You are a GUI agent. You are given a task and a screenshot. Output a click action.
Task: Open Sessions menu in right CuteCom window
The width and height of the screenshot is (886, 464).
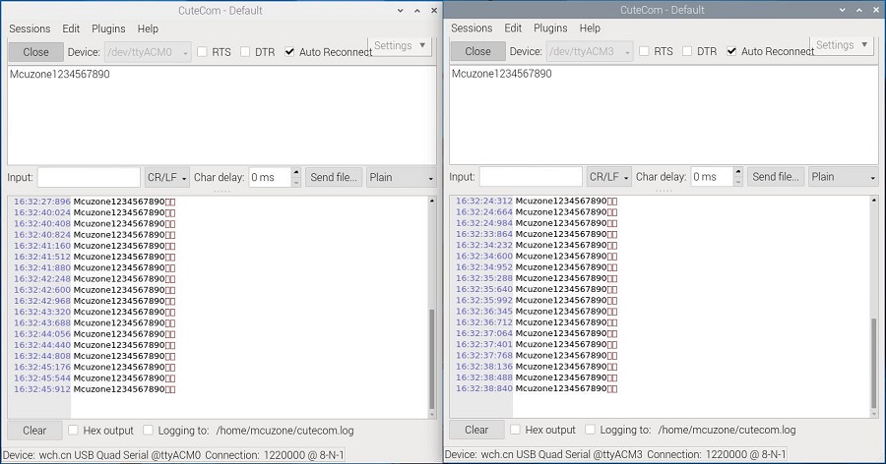pyautogui.click(x=472, y=29)
